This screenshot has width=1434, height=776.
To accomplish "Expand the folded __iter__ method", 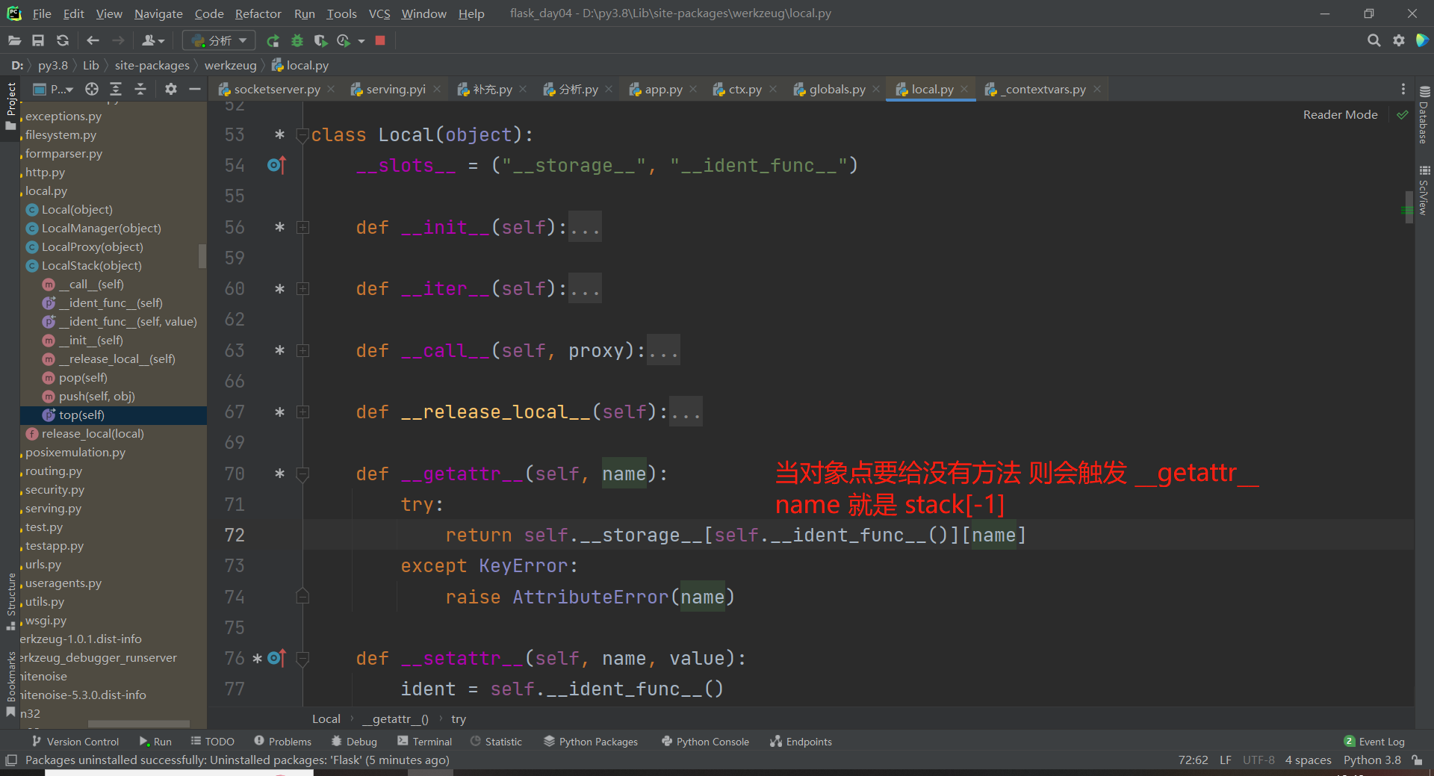I will [x=302, y=288].
